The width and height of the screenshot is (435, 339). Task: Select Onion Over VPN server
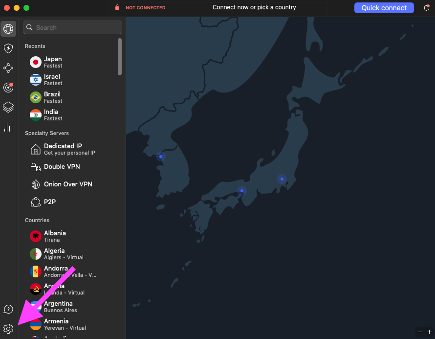(71, 184)
